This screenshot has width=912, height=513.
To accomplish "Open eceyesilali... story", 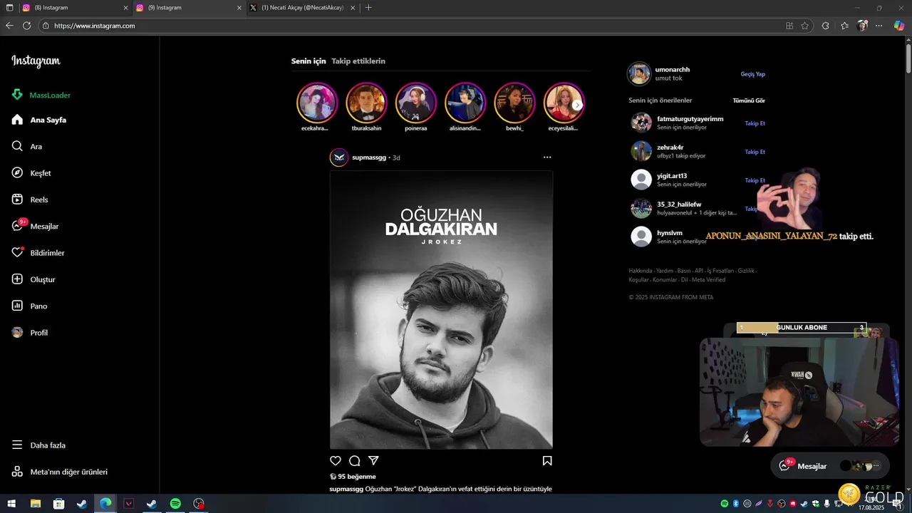I will pos(564,103).
